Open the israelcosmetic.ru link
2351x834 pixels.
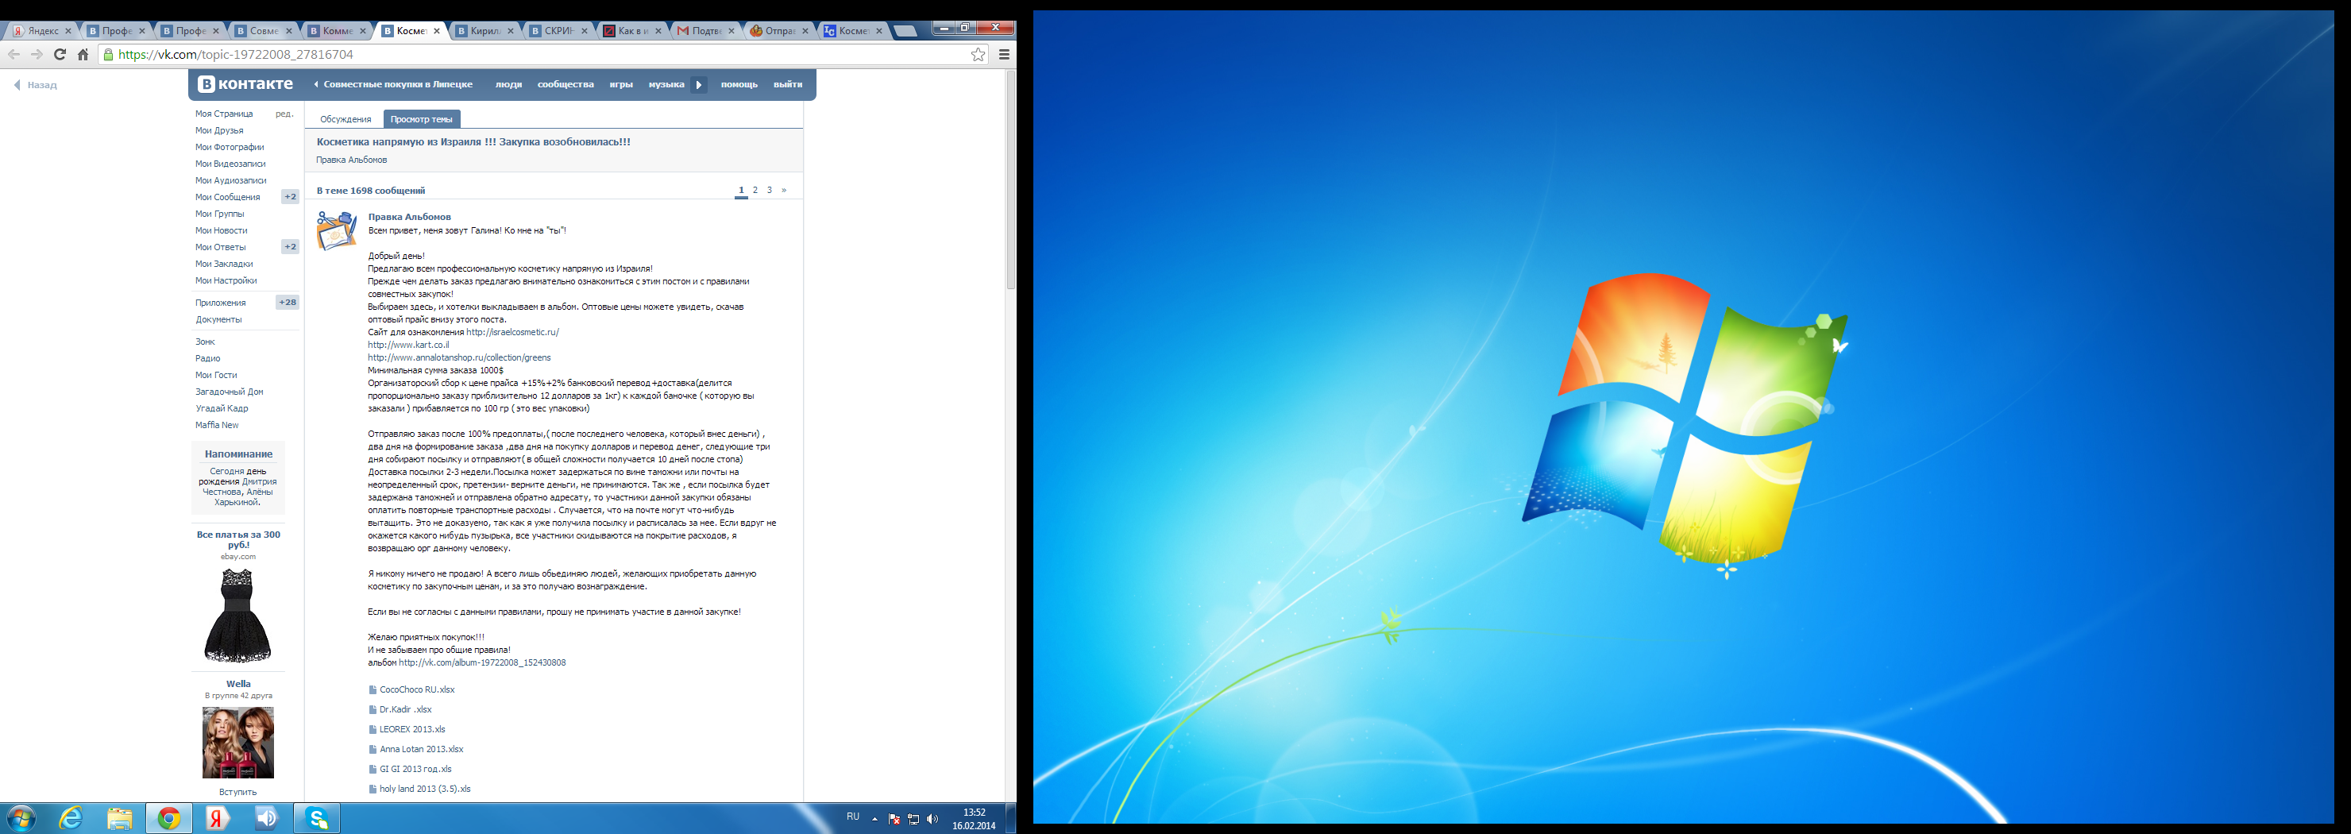pos(512,332)
